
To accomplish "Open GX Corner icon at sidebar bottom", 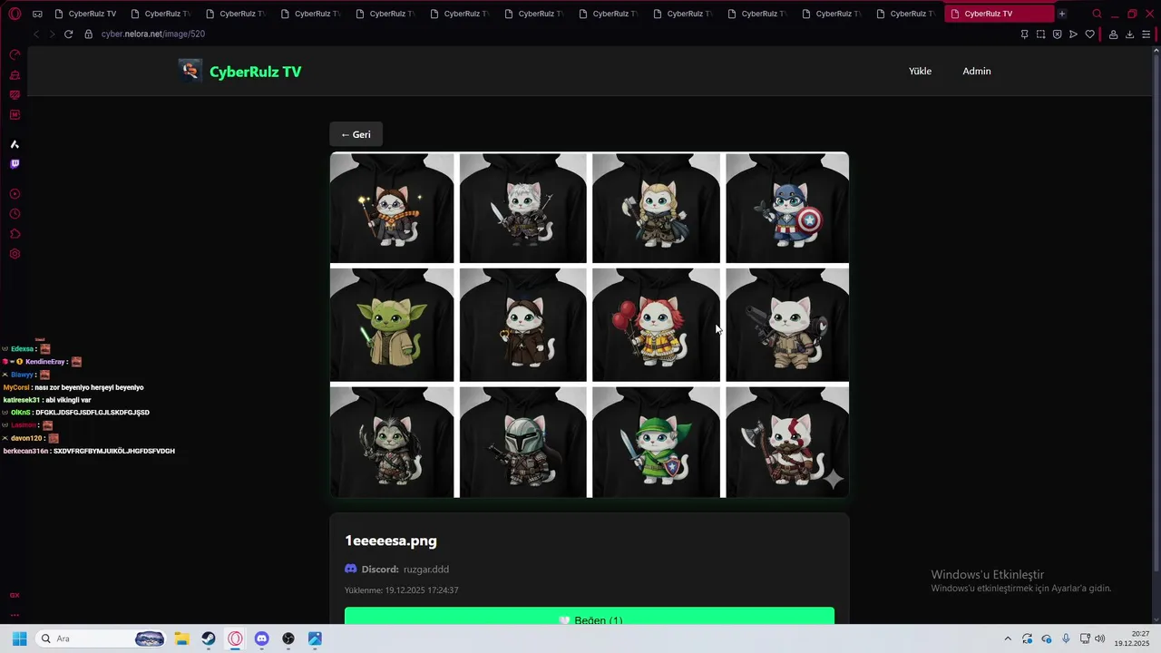I will (15, 595).
